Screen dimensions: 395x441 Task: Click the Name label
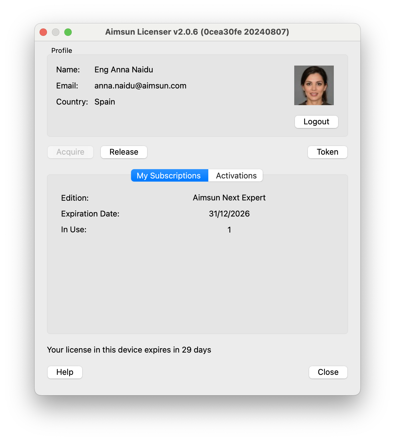click(x=68, y=70)
